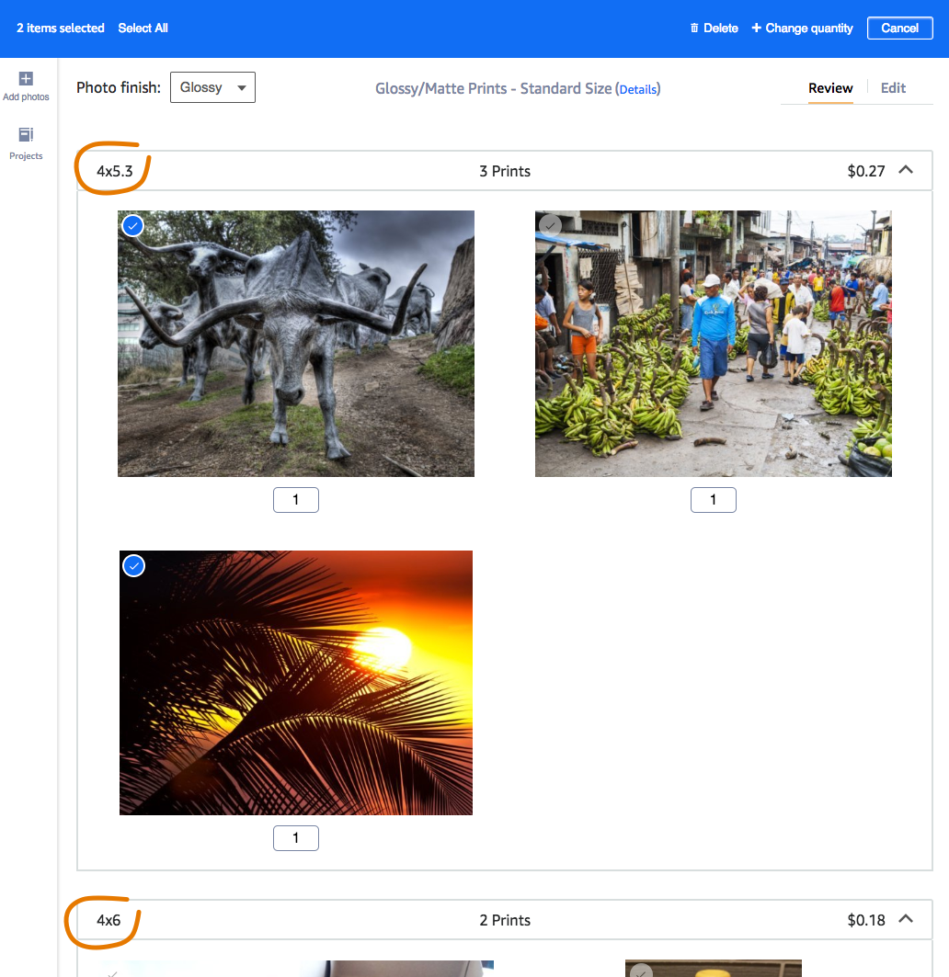The height and width of the screenshot is (977, 949).
Task: Edit quantity field under banana market photo
Action: (x=714, y=500)
